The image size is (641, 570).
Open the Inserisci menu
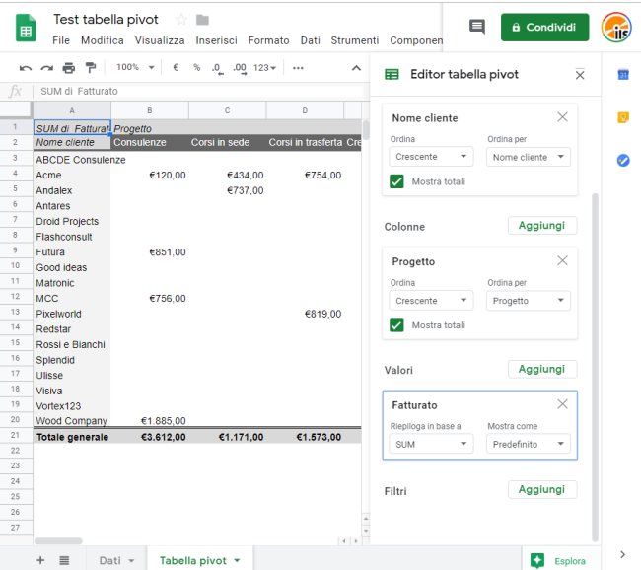point(216,40)
